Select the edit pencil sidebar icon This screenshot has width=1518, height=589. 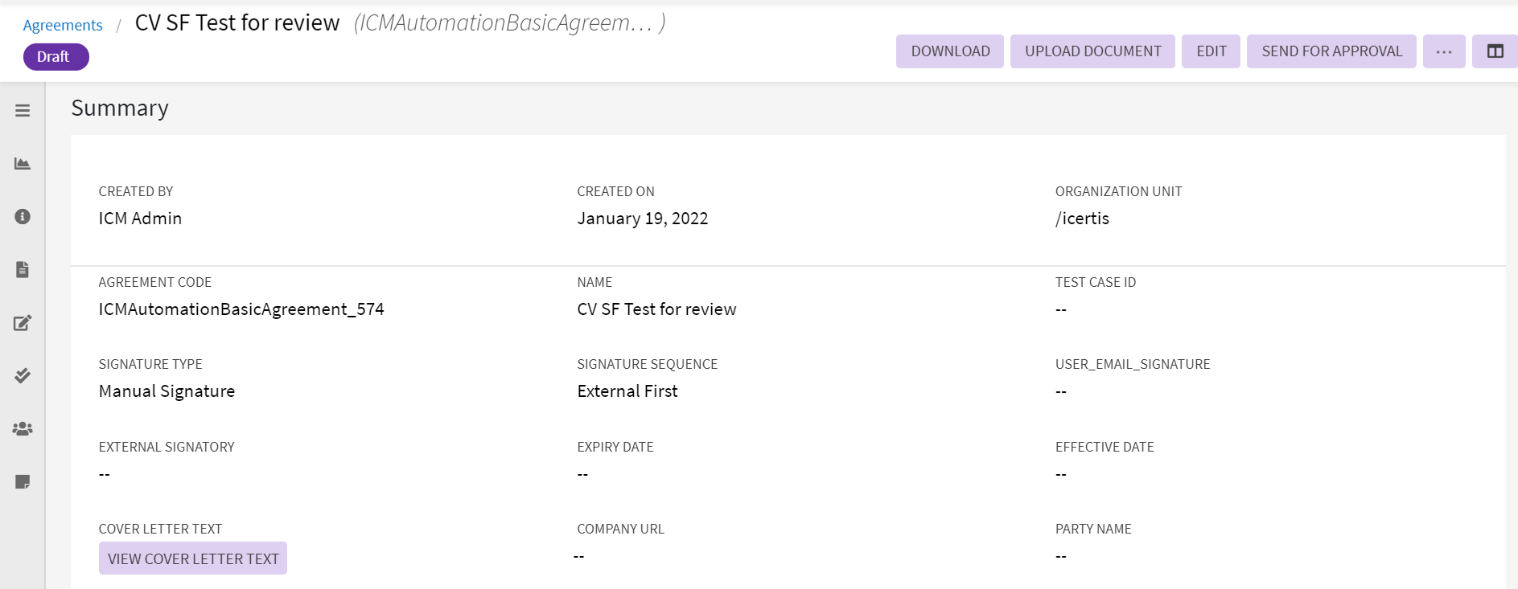tap(23, 323)
